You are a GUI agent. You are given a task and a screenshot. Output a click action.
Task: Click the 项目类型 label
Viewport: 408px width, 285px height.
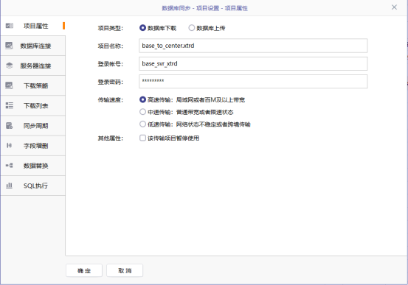pos(111,28)
